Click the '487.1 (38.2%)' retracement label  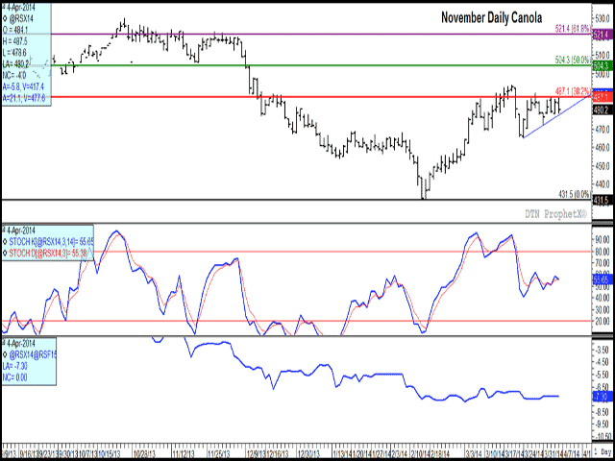click(x=573, y=90)
